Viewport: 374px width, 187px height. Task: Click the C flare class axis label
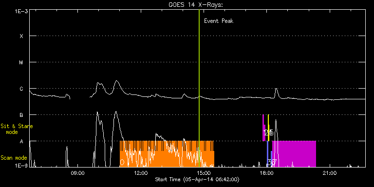21,89
